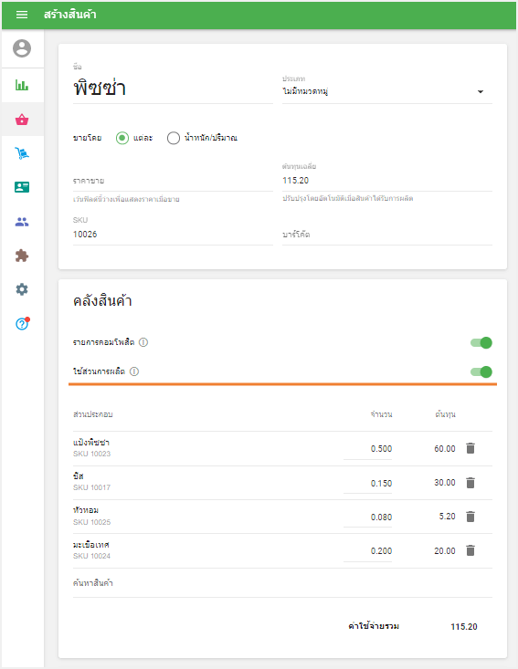Open integrations puzzle piece icon
518x669 pixels.
(x=22, y=256)
